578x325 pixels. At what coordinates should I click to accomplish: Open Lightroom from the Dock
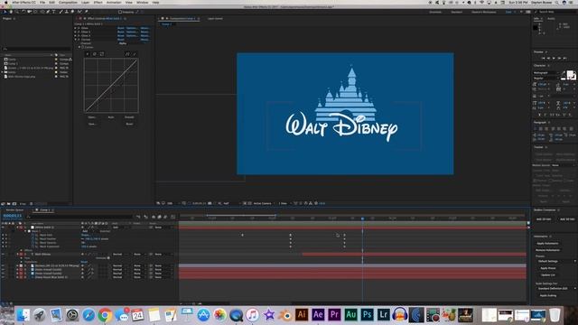pyautogui.click(x=383, y=315)
